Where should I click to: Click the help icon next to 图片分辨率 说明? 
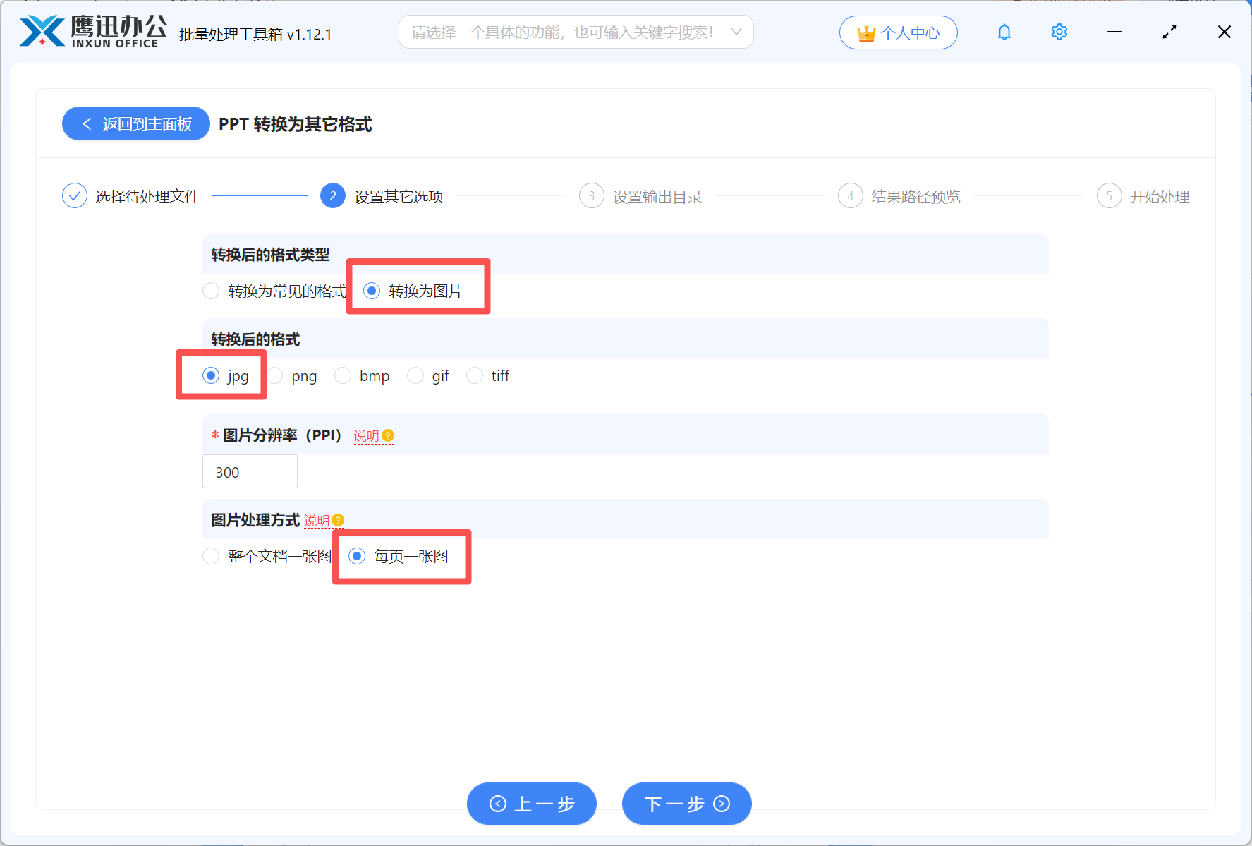[x=389, y=435]
